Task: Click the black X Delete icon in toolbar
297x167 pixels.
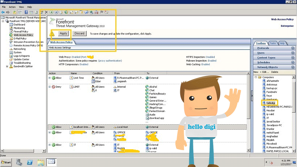Action: 46,12
